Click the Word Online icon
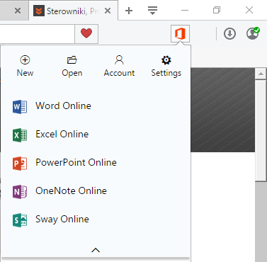Viewport: 267px width, 262px height. pos(20,107)
